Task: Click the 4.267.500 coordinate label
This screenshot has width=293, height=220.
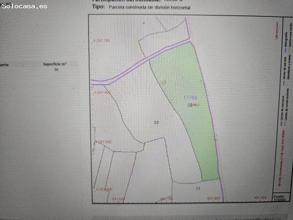Action: pos(103,142)
